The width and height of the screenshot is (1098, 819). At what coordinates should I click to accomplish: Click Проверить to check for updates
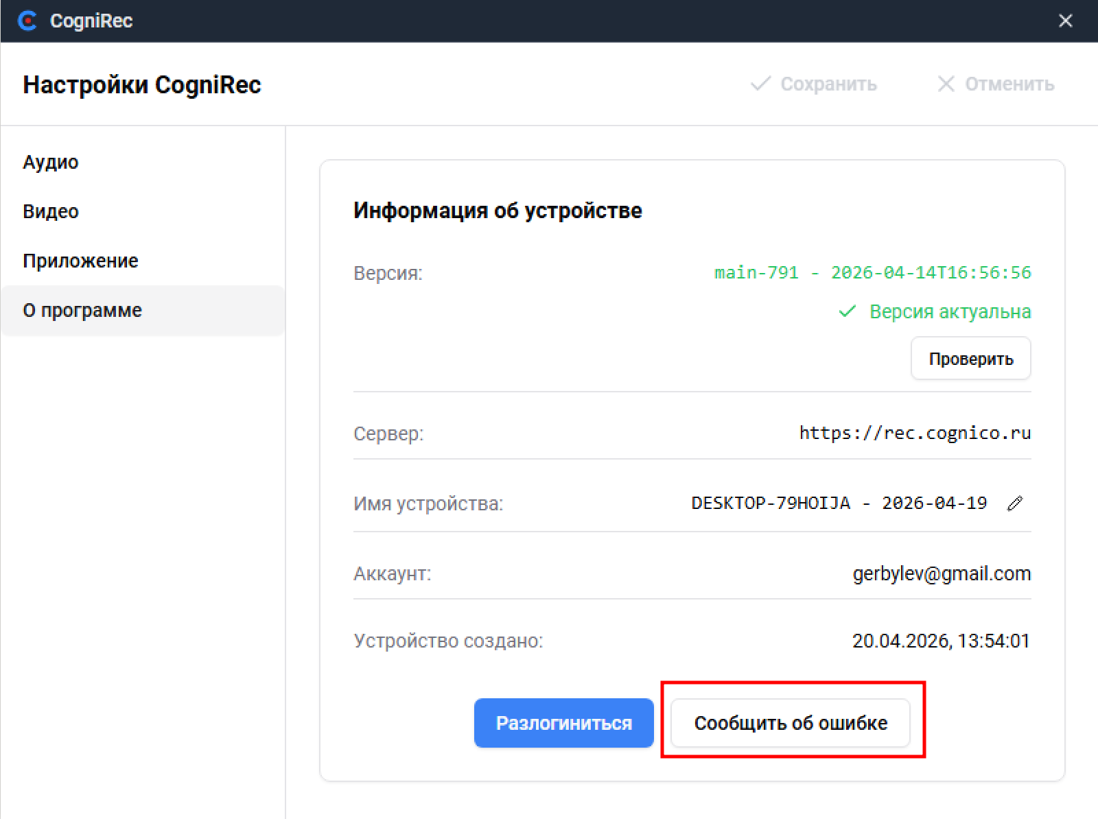pos(970,359)
